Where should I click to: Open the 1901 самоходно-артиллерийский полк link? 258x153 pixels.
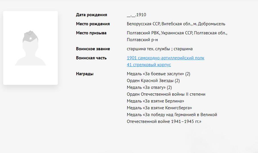165,58
